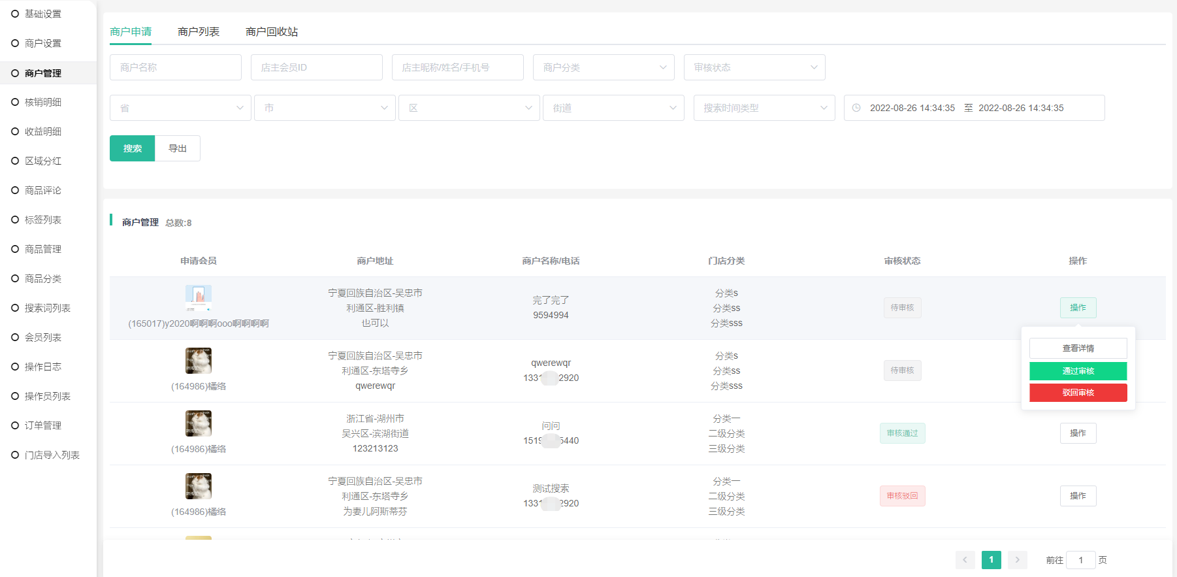Click the 导出 export button

[x=178, y=148]
